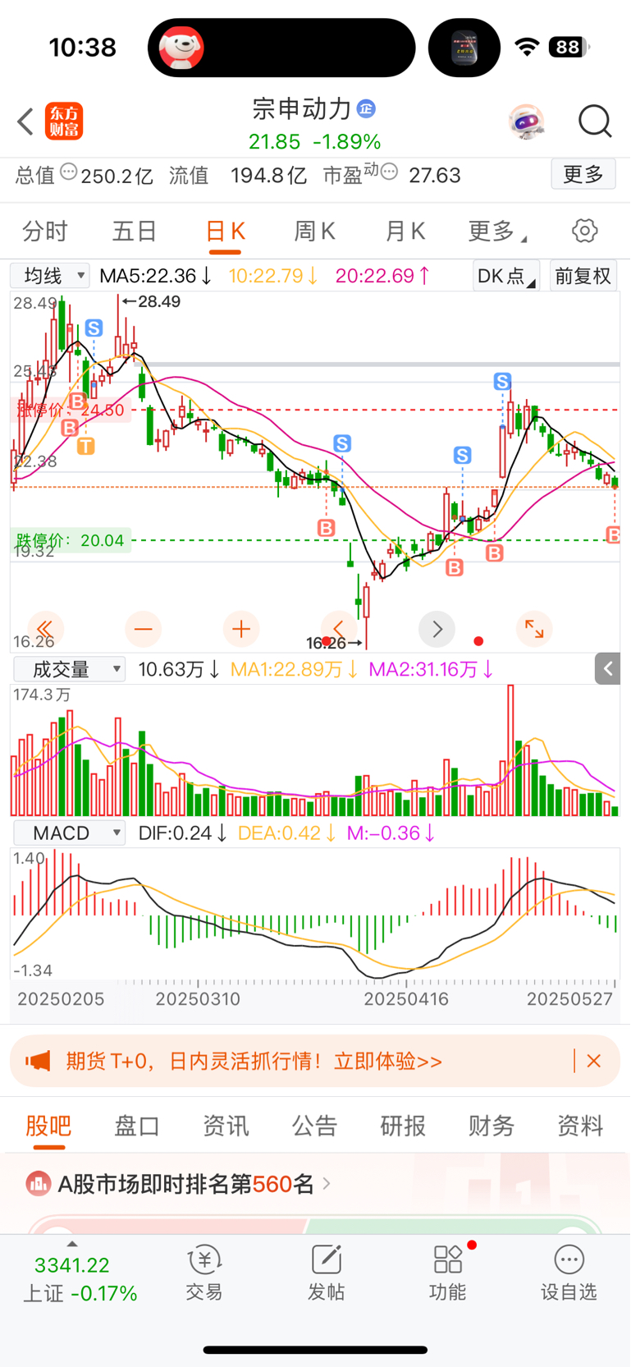Open 资料 tab
The image size is (631, 1367).
click(x=580, y=1126)
